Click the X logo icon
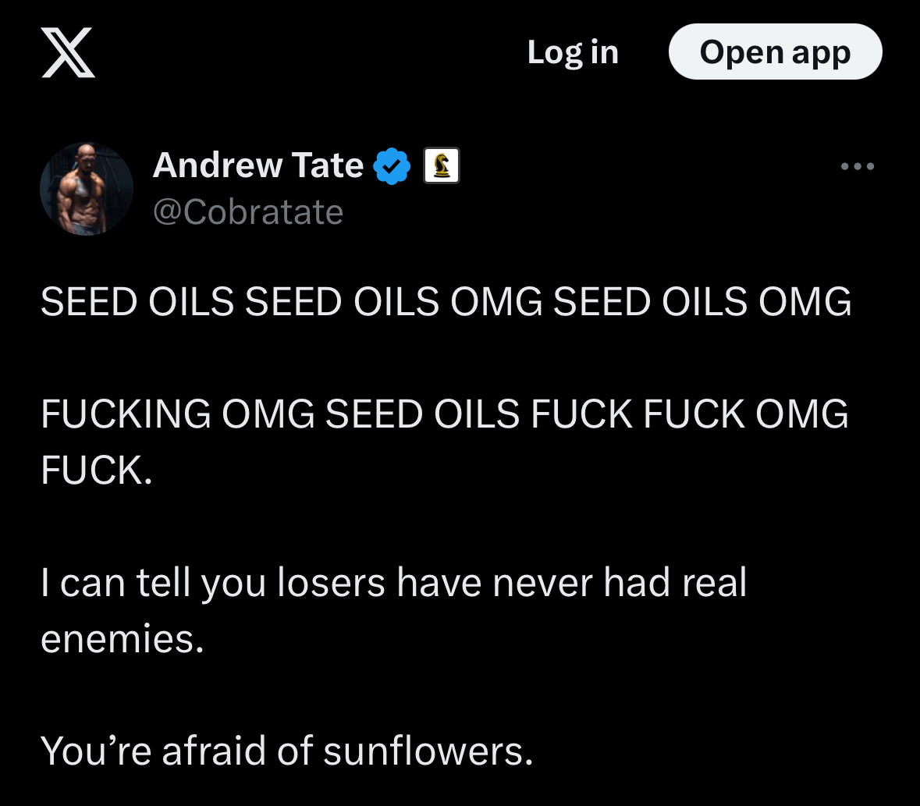 point(68,52)
